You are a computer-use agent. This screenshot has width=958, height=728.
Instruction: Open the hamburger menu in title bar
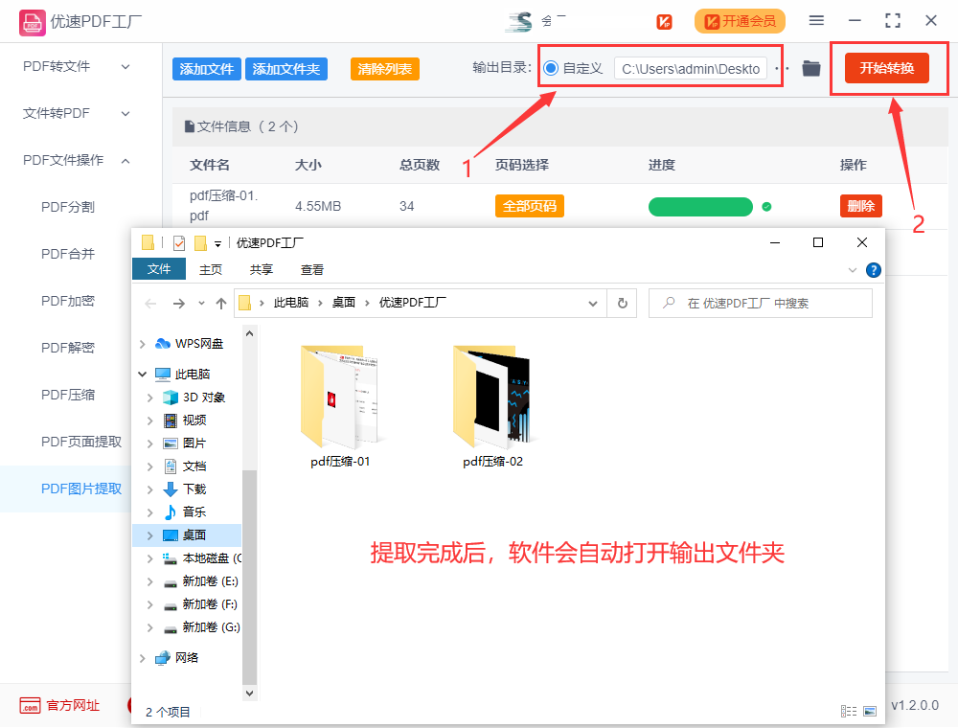[816, 21]
